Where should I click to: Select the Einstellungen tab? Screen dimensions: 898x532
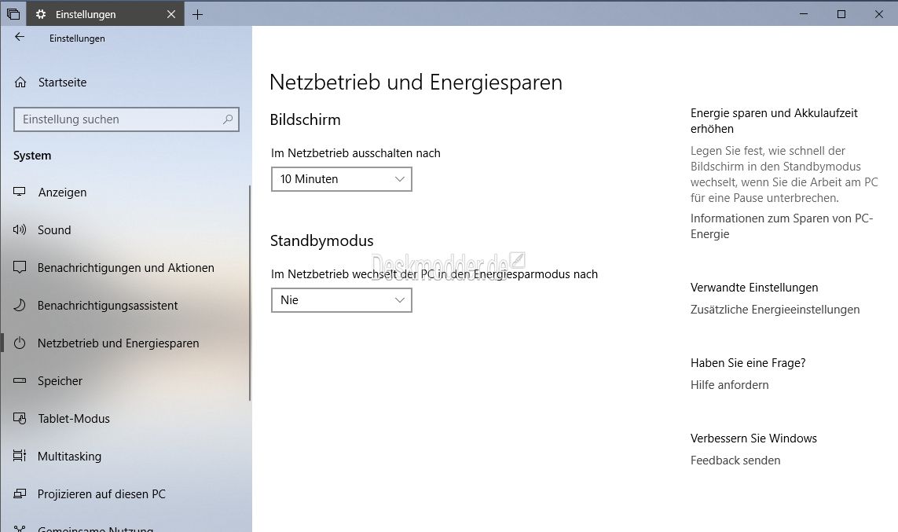(x=106, y=14)
